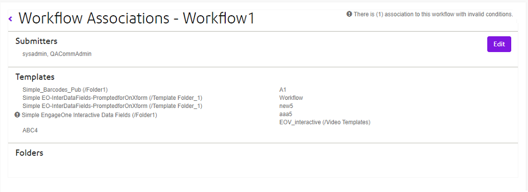This screenshot has height=192, width=528.
Task: Select the ABC4 template entry
Action: [30, 130]
